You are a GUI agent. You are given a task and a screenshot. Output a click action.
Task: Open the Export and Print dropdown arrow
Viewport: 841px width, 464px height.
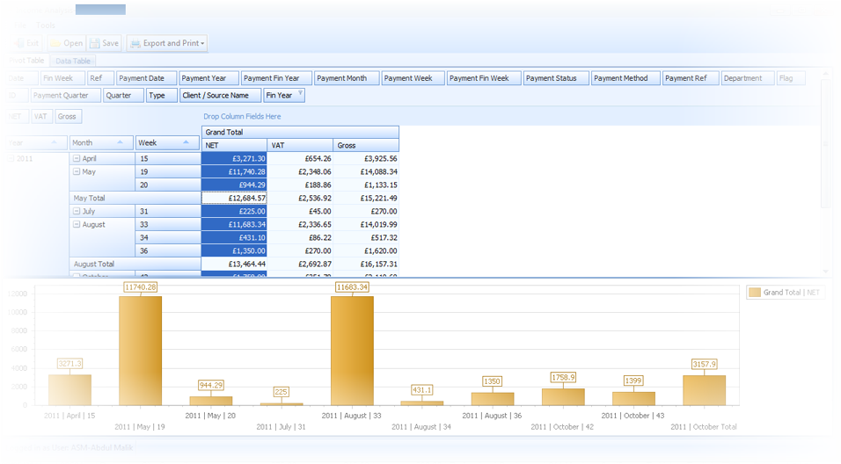(203, 43)
